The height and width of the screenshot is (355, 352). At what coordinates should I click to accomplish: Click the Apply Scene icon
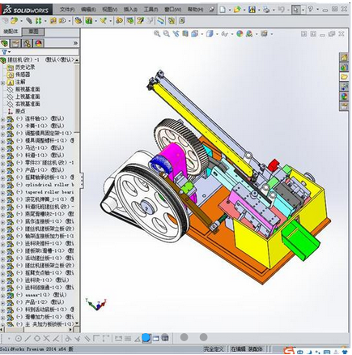(249, 34)
